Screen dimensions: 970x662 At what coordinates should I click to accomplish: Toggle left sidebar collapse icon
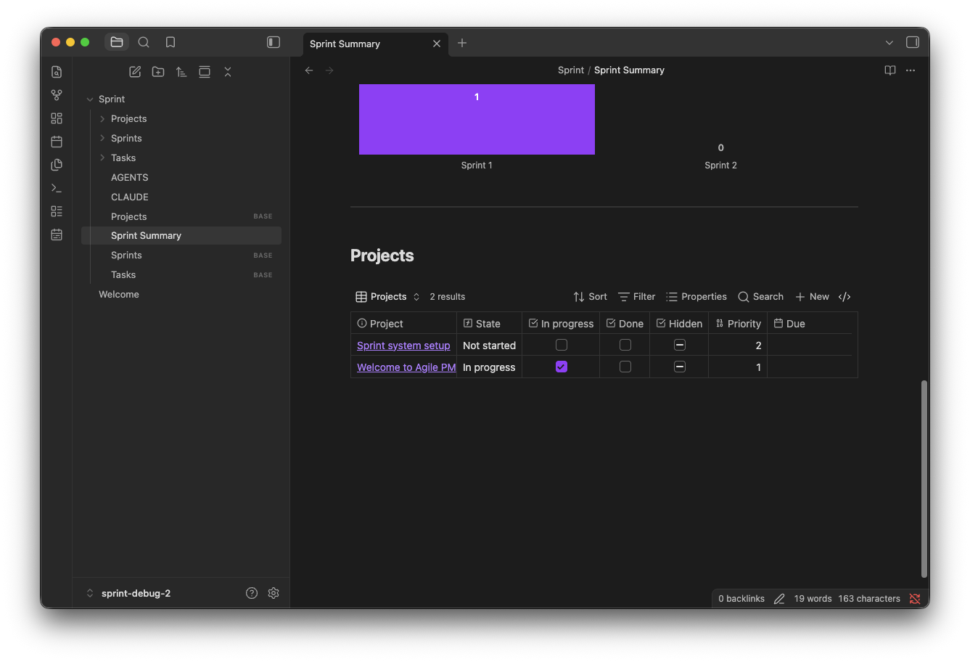274,42
